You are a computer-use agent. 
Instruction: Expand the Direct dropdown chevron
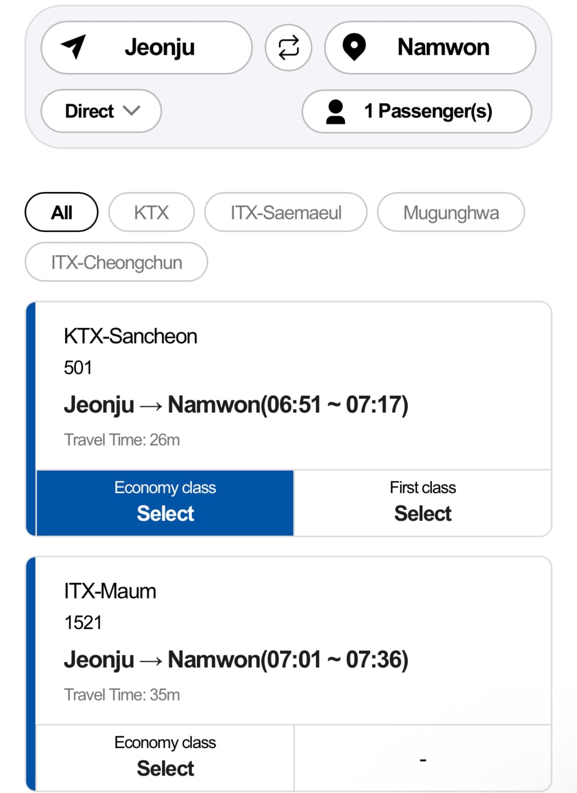click(x=132, y=111)
